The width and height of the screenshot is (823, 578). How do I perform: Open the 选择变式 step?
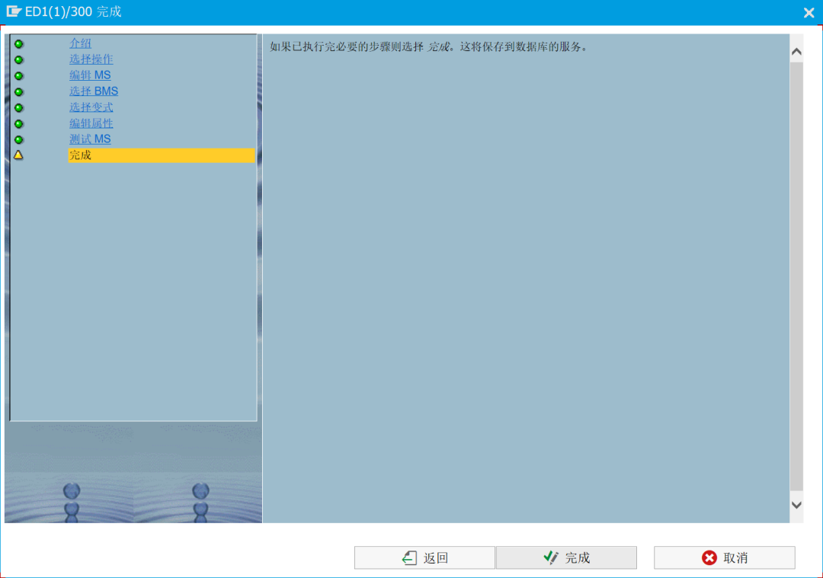91,107
